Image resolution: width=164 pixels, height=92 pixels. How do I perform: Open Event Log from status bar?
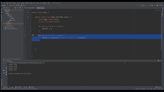158,87
